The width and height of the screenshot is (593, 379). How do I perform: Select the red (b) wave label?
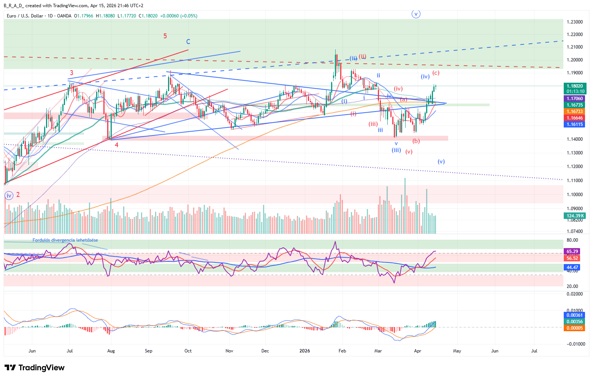click(x=416, y=141)
